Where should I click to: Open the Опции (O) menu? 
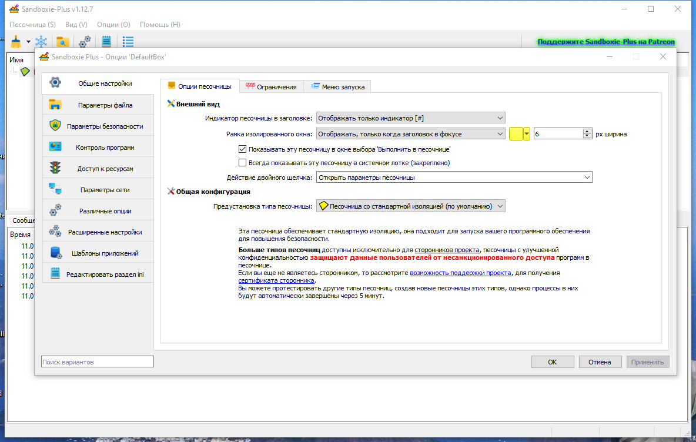pyautogui.click(x=113, y=25)
